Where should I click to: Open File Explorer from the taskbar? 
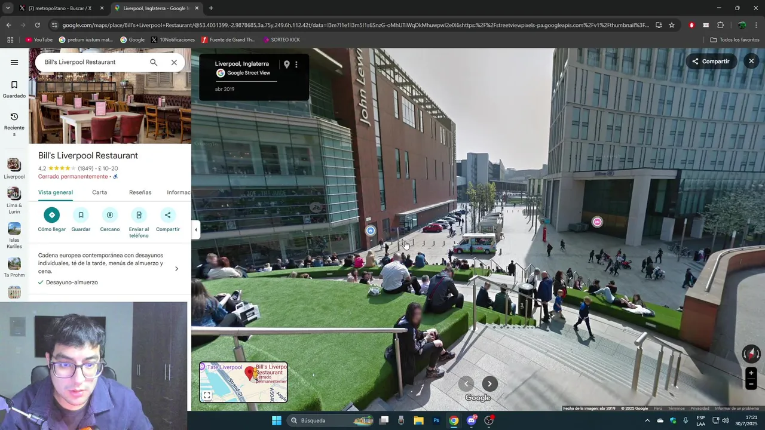point(418,420)
